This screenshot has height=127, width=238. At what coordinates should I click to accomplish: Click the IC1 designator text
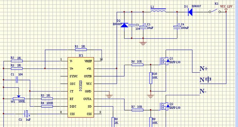(81, 56)
